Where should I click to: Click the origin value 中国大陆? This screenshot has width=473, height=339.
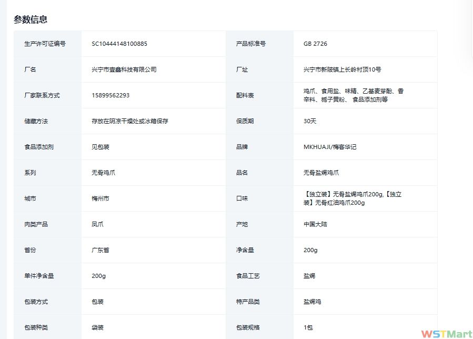pos(315,224)
